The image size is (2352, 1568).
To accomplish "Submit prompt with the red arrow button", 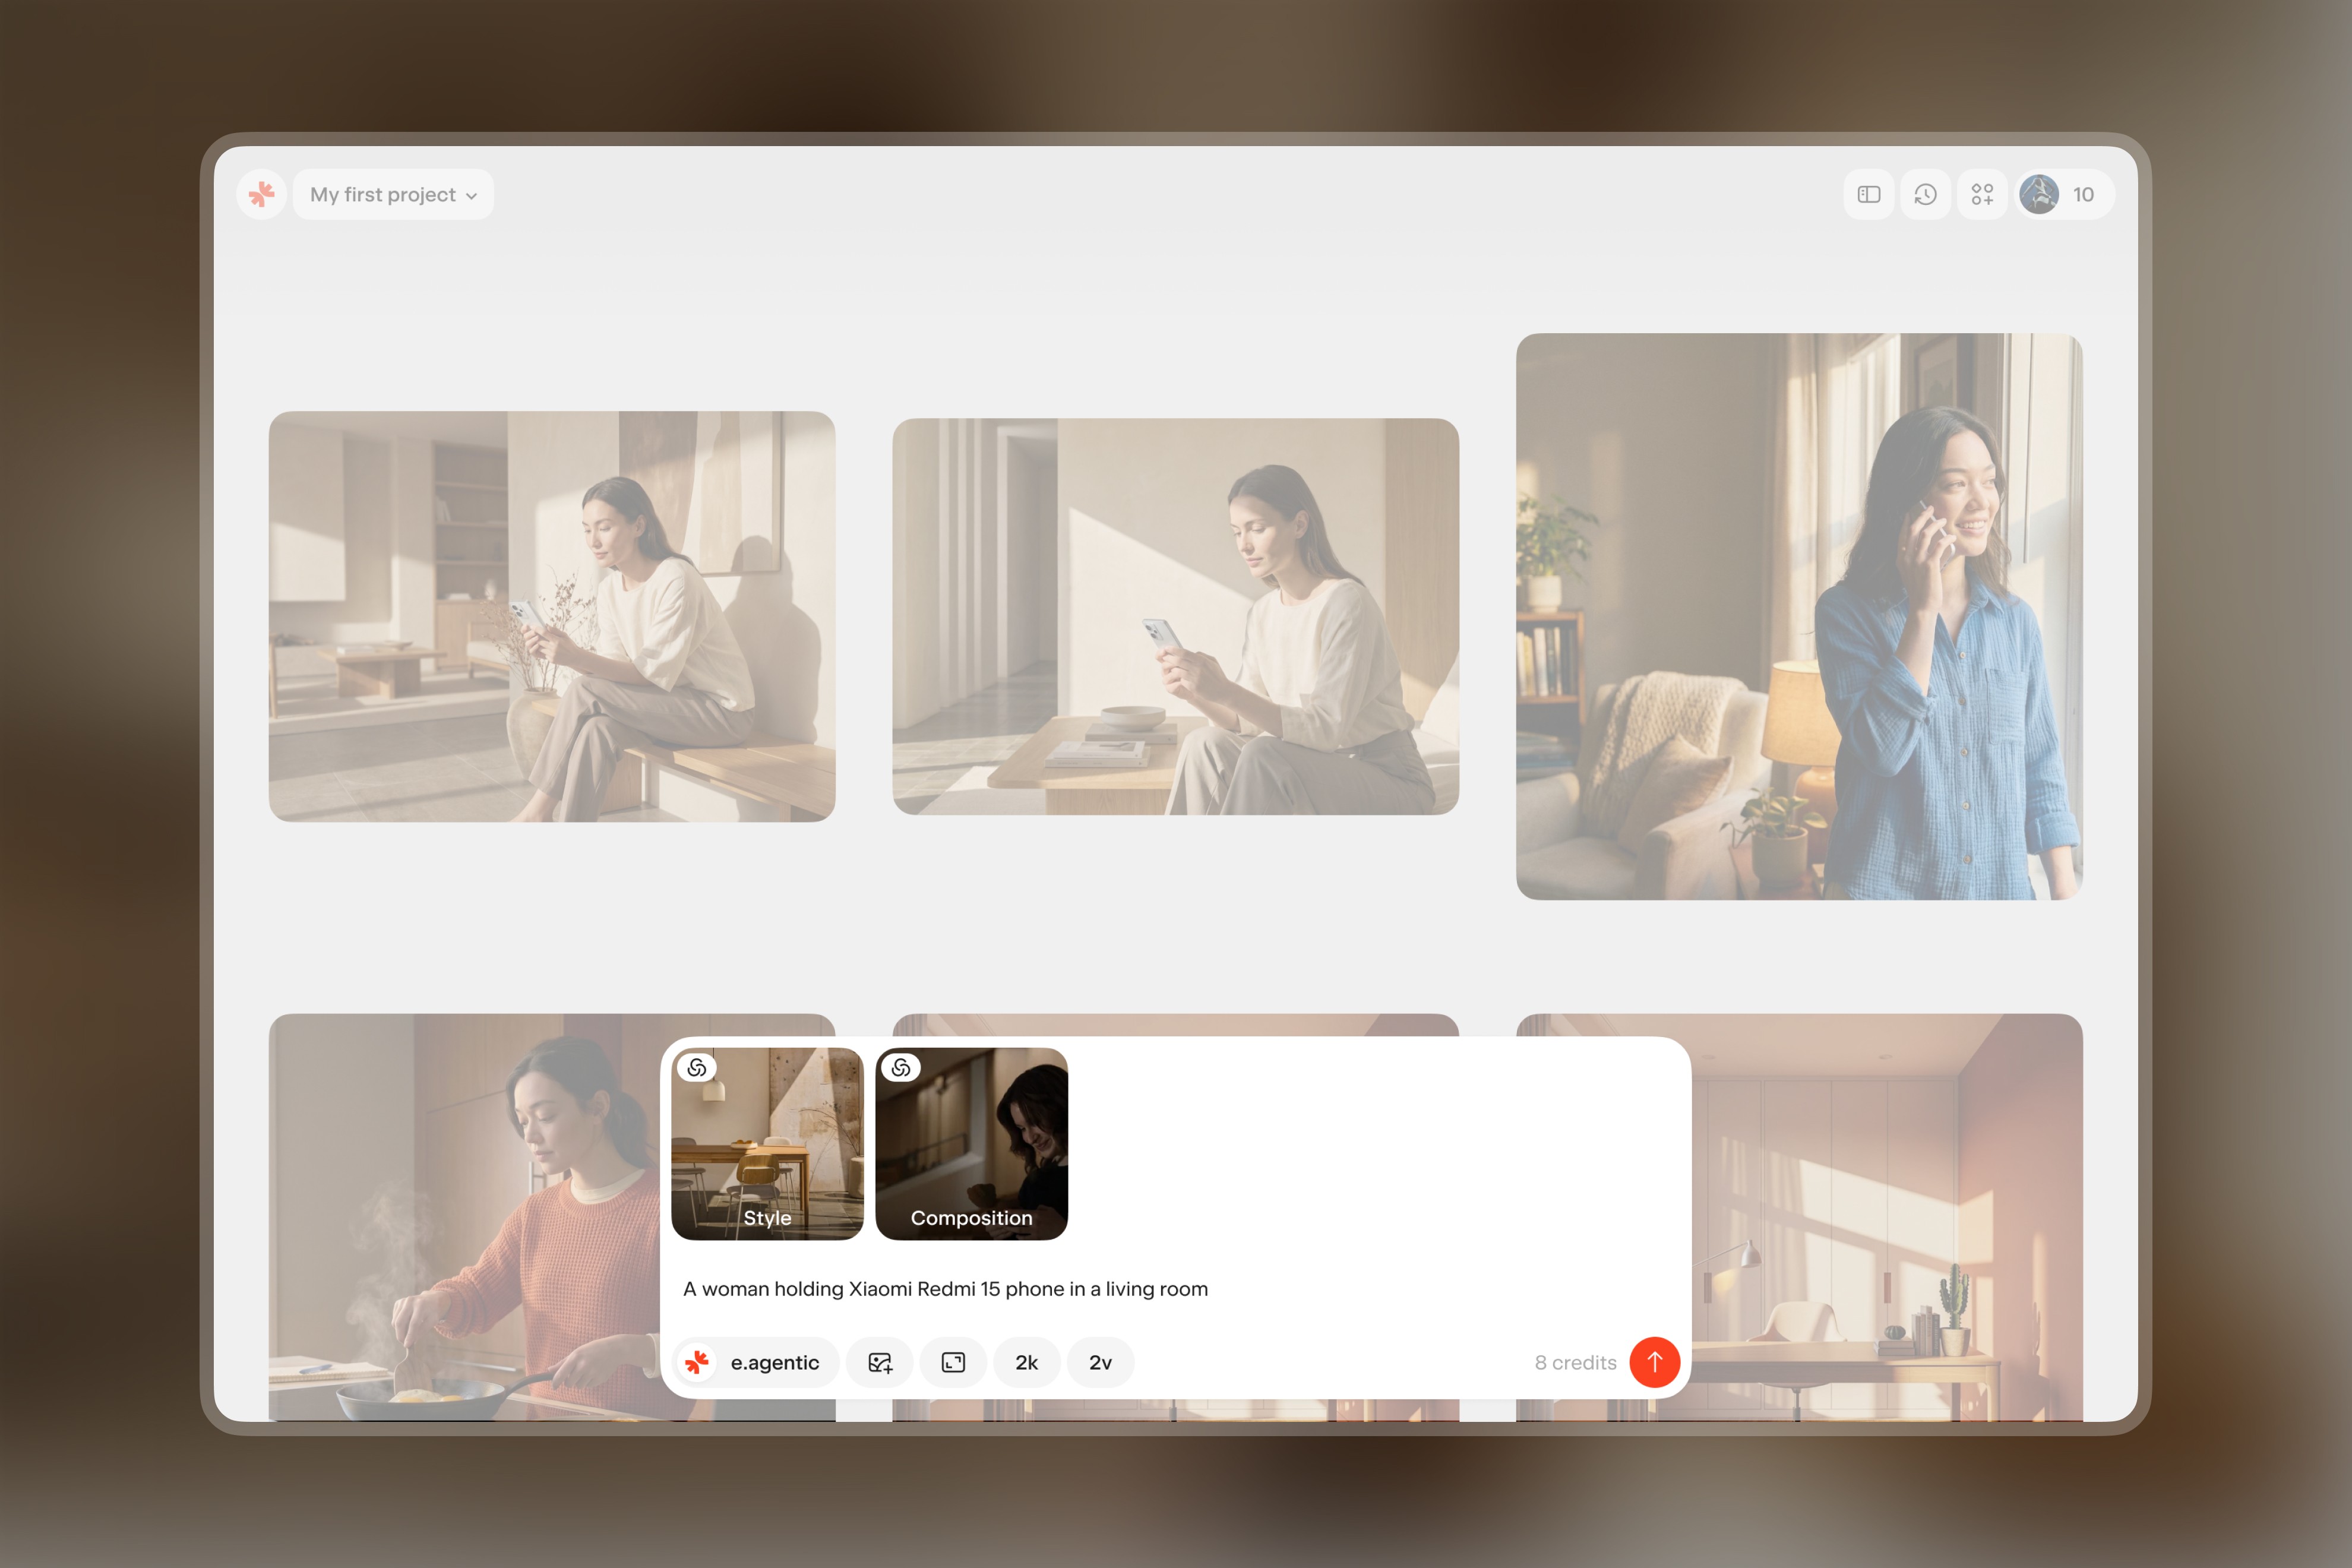I will pos(1654,1362).
